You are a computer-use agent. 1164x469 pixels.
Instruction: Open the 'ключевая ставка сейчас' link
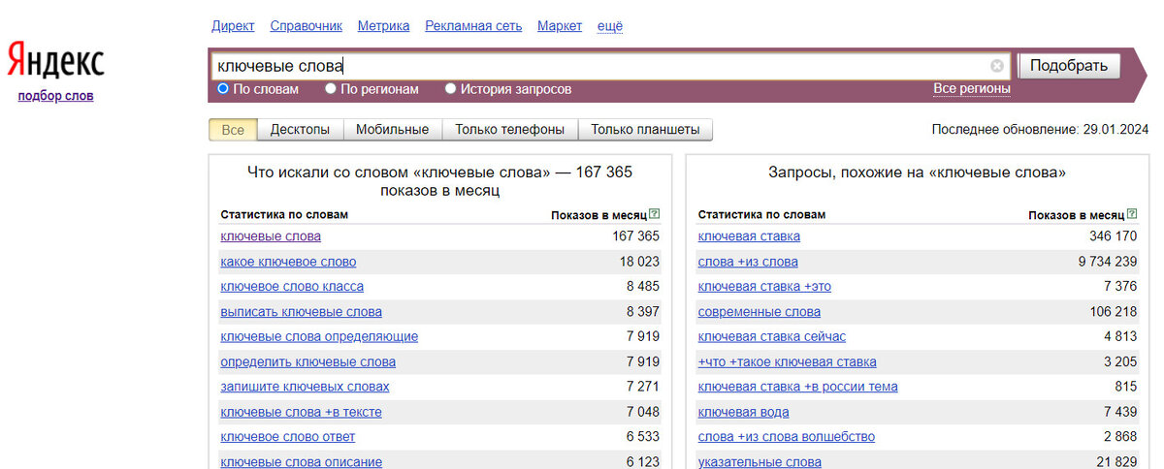(x=771, y=337)
